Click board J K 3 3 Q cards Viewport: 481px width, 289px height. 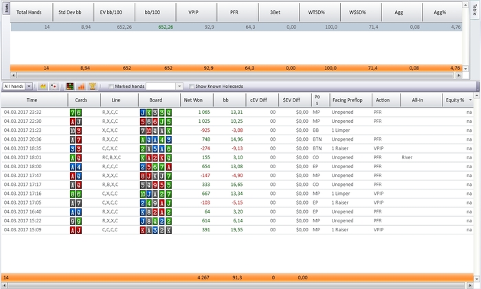156,113
